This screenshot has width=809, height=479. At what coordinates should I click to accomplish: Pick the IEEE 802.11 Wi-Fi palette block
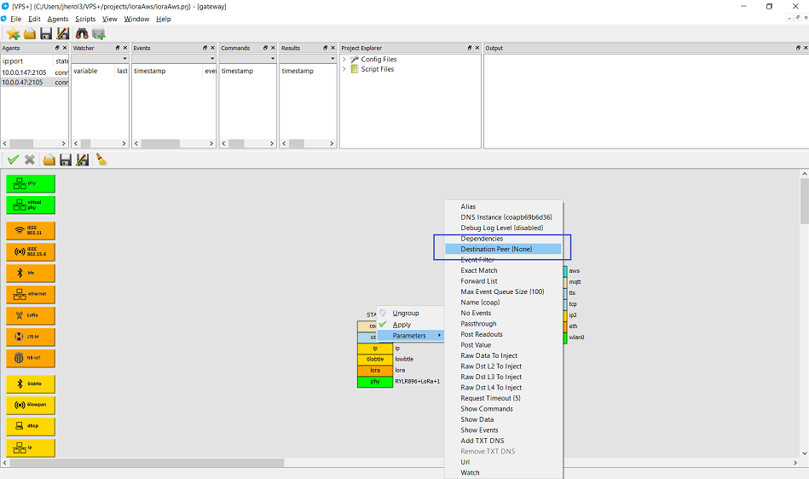click(x=31, y=230)
